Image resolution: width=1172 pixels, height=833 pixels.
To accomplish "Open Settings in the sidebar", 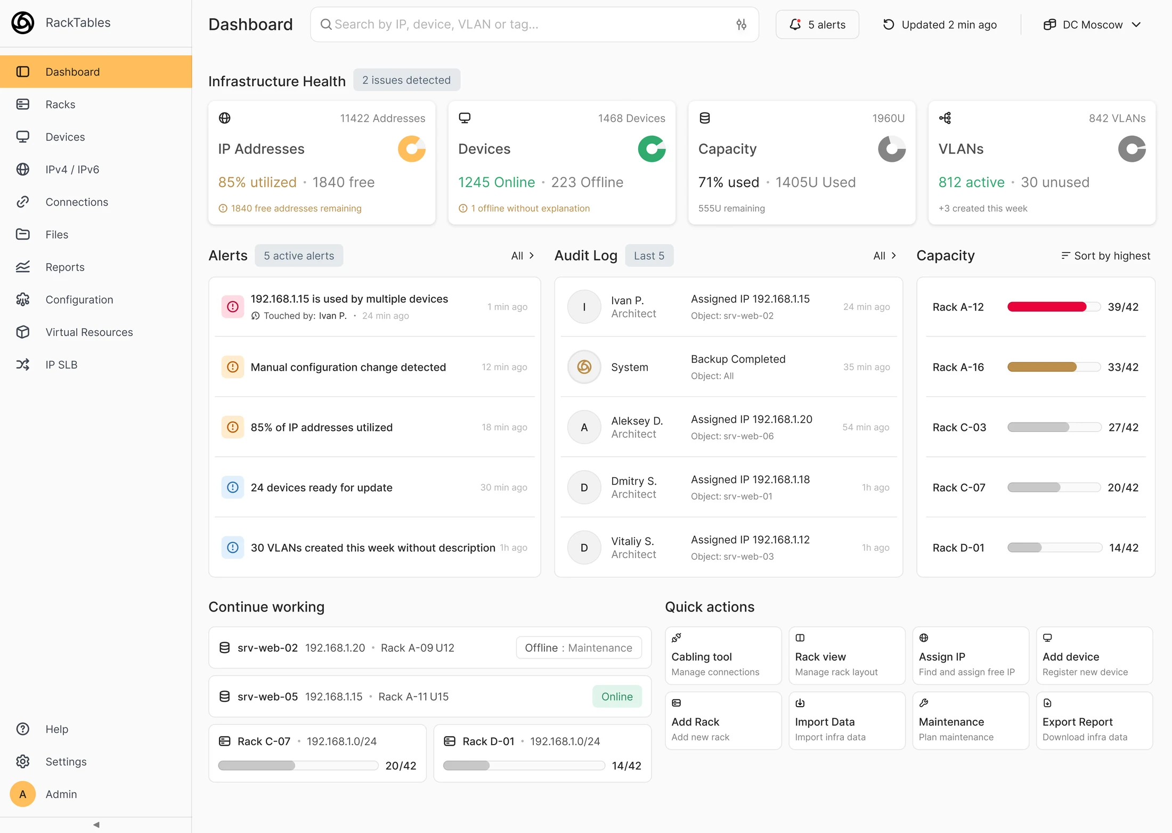I will (96, 761).
